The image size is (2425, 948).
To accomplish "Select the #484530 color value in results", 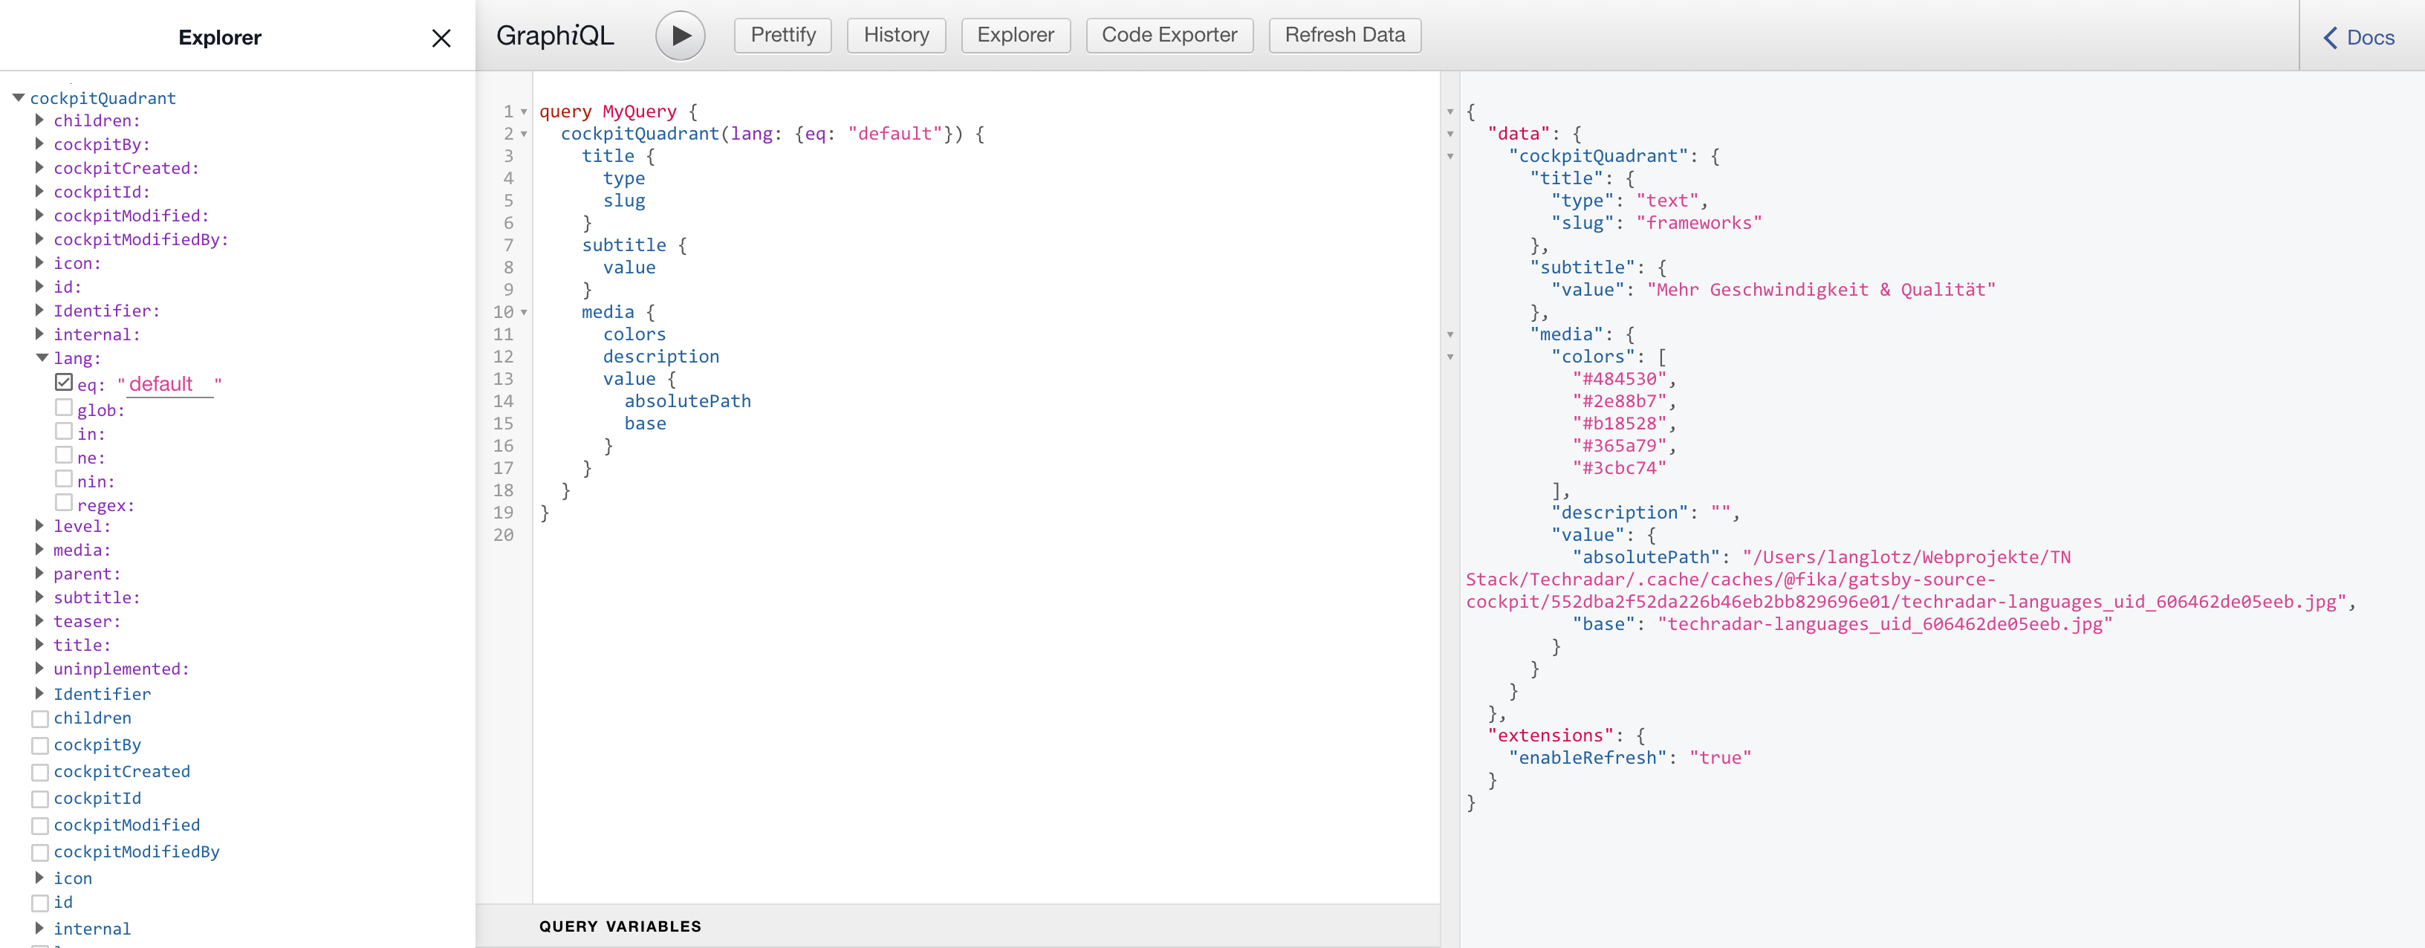I will click(x=1618, y=378).
